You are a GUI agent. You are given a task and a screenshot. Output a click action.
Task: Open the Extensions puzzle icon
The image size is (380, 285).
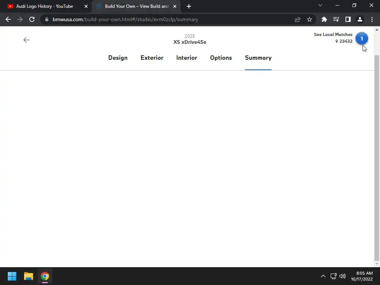coord(324,19)
